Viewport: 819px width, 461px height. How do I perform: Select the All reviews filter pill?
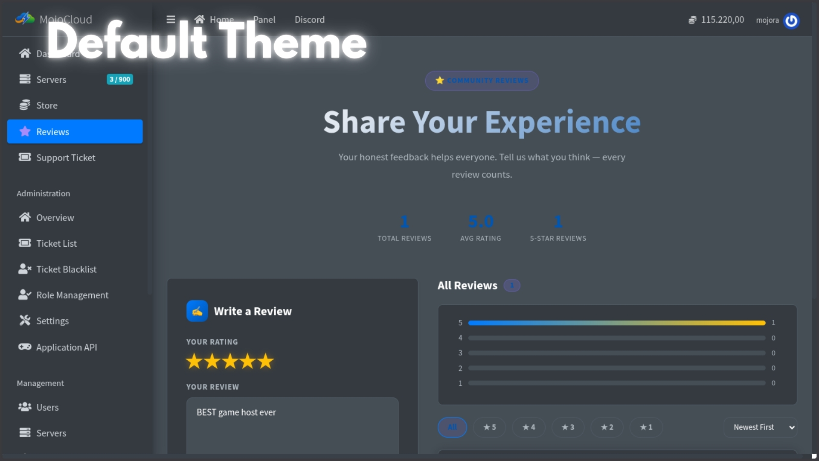click(452, 427)
